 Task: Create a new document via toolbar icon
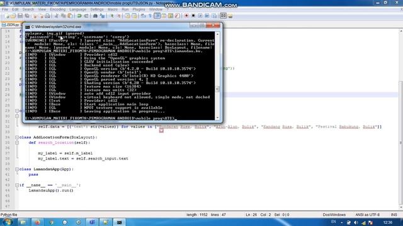[x=7, y=16]
